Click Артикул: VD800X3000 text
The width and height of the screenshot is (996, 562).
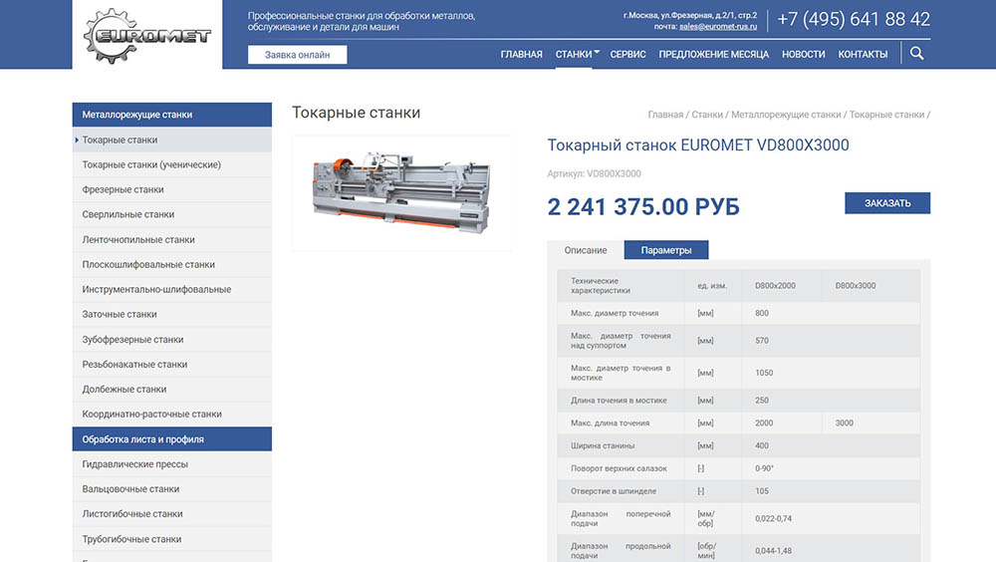click(x=594, y=173)
